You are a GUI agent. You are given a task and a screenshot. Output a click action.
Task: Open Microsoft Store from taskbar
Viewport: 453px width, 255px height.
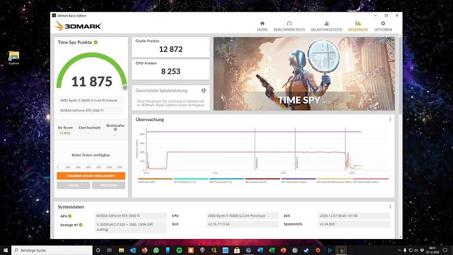237,250
